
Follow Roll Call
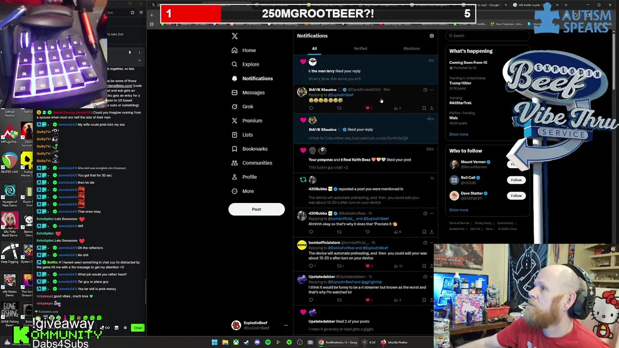(516, 180)
